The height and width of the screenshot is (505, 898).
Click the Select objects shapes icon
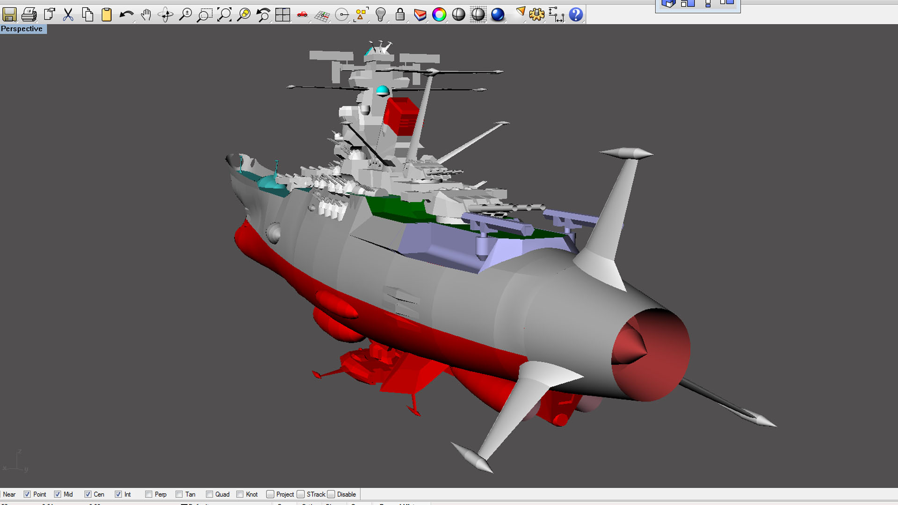point(361,14)
